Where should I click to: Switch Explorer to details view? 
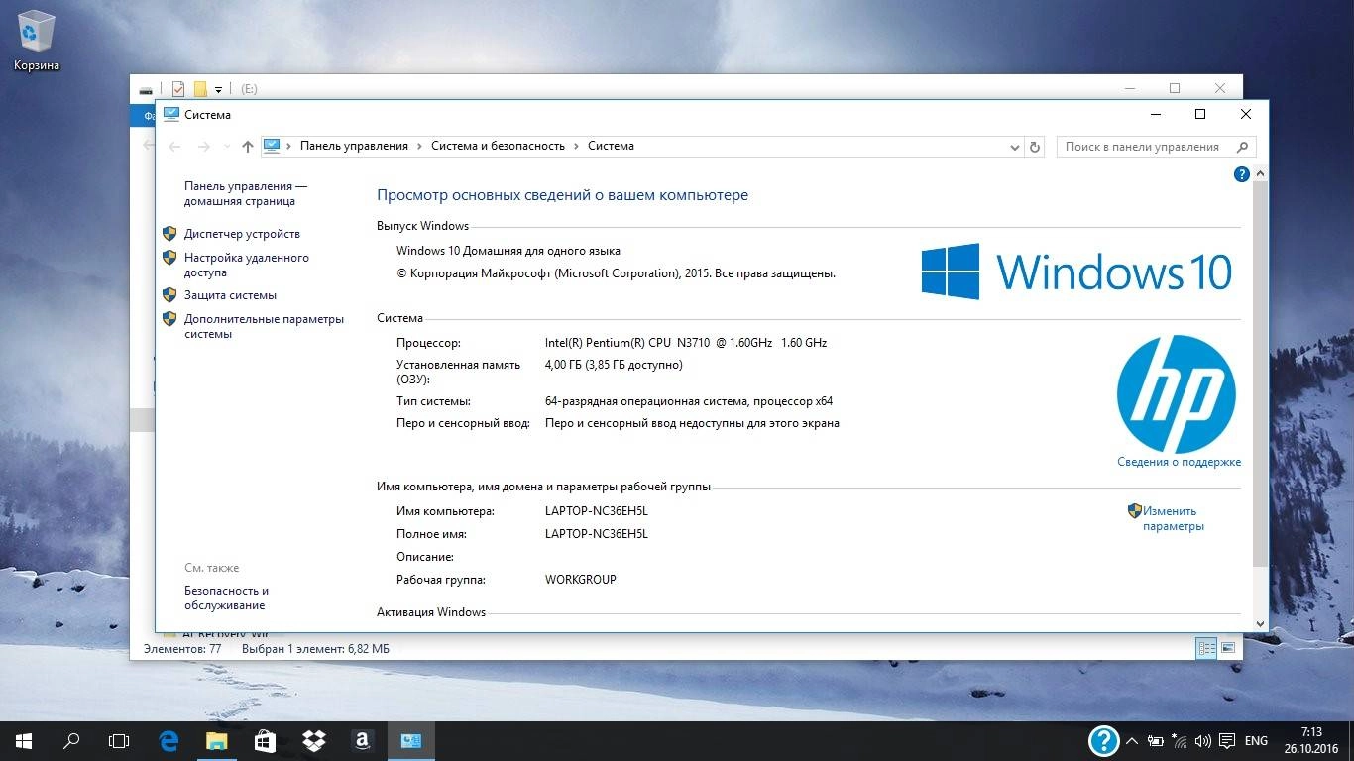1206,648
